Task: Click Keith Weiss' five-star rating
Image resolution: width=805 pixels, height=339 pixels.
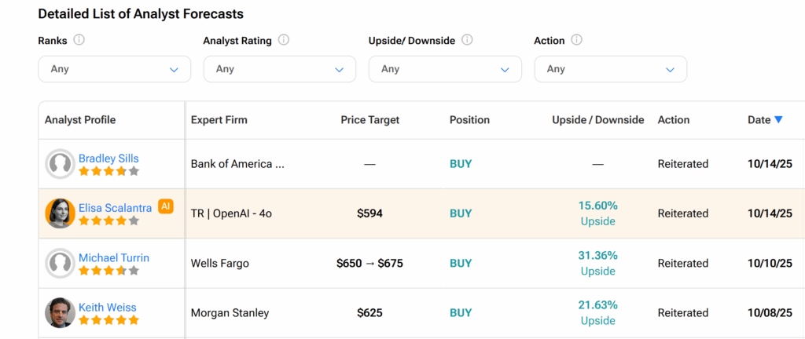Action: coord(108,320)
